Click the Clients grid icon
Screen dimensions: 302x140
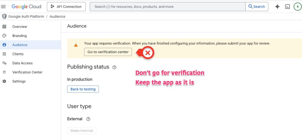pos(4,54)
